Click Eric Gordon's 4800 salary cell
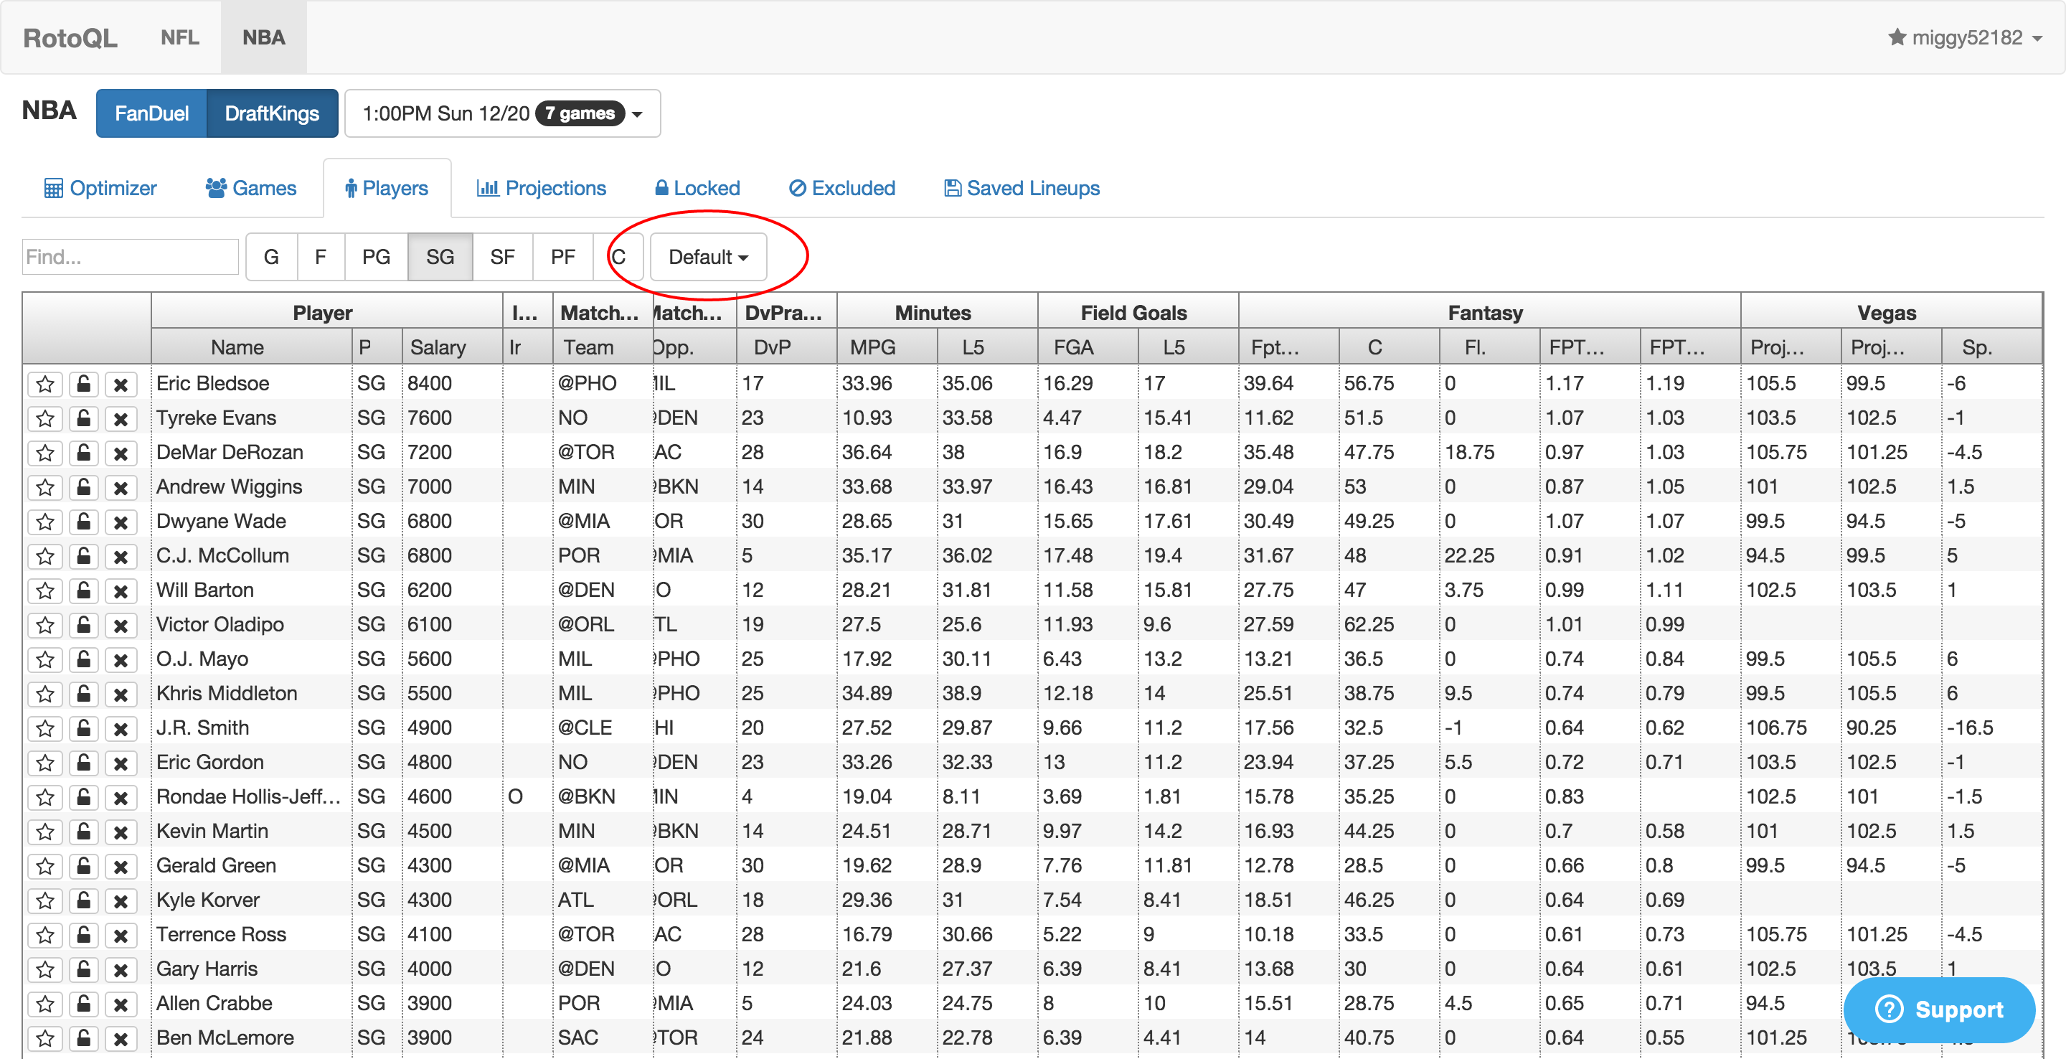This screenshot has width=2066, height=1059. point(451,762)
